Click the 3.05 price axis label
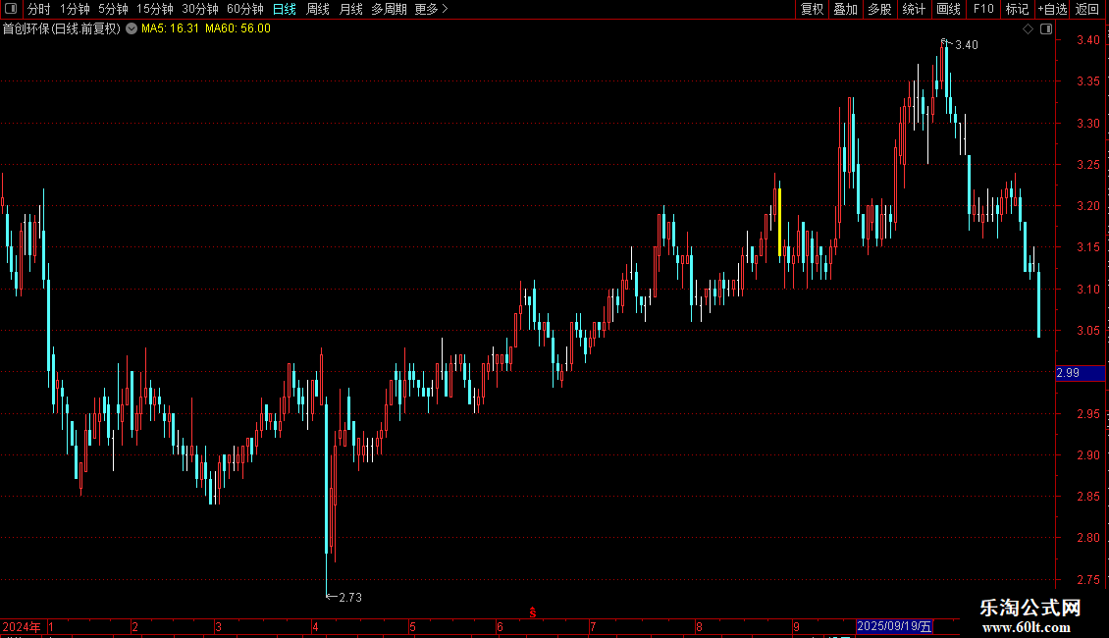 point(1087,331)
